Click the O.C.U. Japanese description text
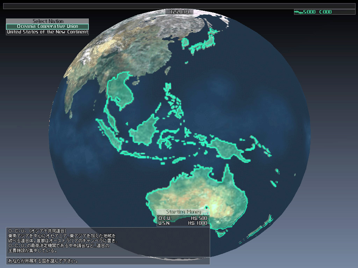The height and width of the screenshot is (268, 358). [63, 241]
